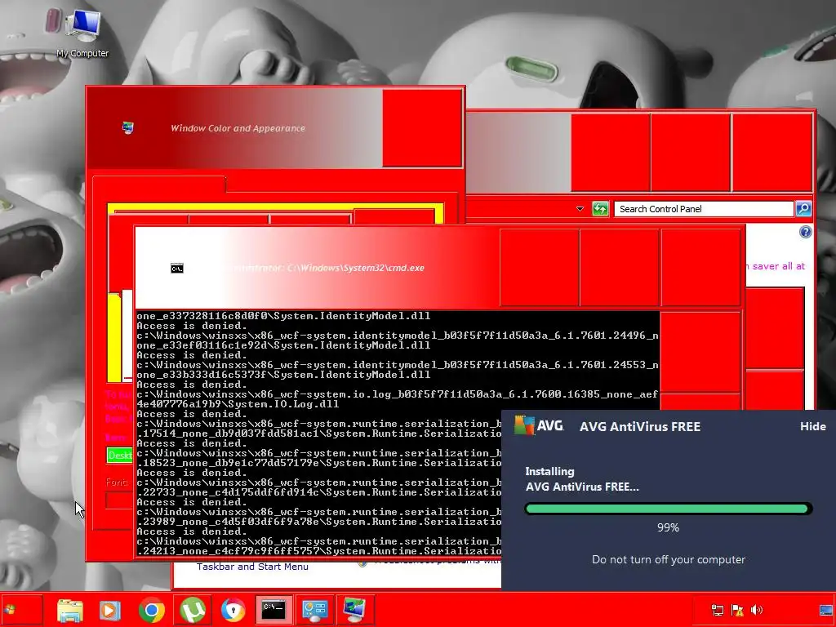Click the Window Color and Appearance title icon
This screenshot has width=836, height=627.
point(127,127)
